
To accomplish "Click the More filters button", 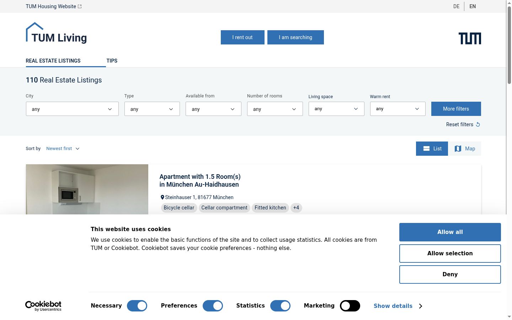I will [456, 109].
